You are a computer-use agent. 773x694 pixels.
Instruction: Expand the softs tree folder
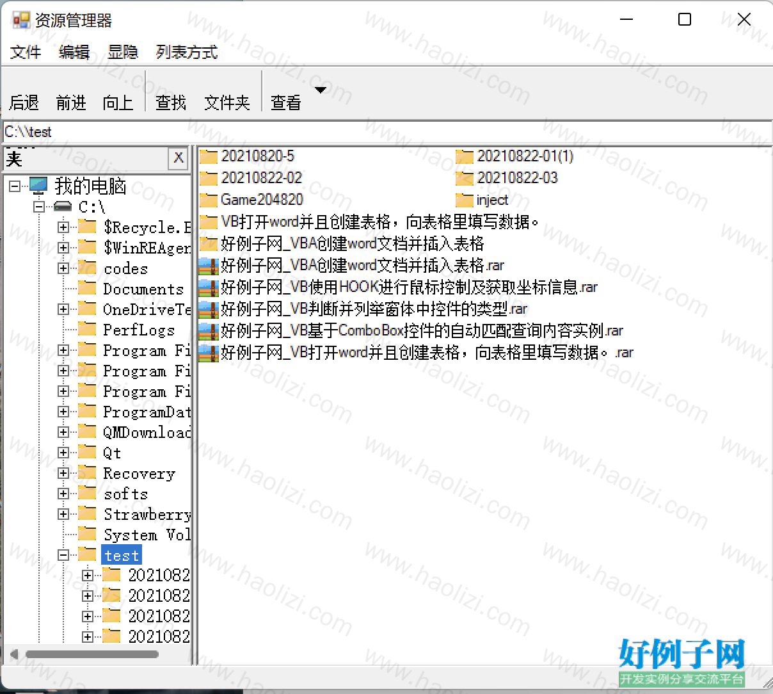pyautogui.click(x=63, y=494)
